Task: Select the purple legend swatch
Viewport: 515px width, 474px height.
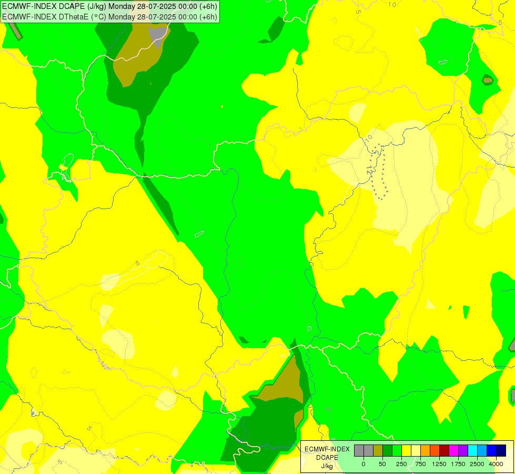Action: click(463, 450)
